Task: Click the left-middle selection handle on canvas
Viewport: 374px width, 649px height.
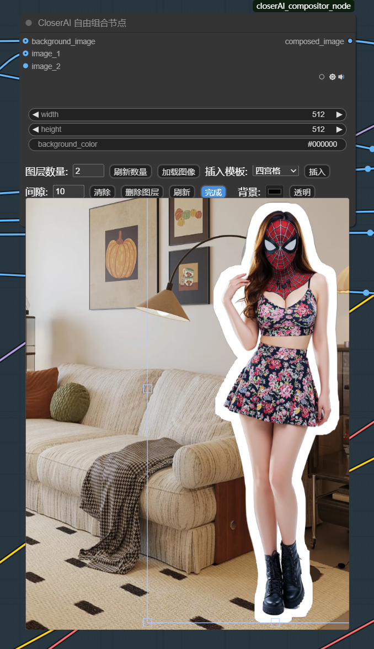Action: pos(148,389)
